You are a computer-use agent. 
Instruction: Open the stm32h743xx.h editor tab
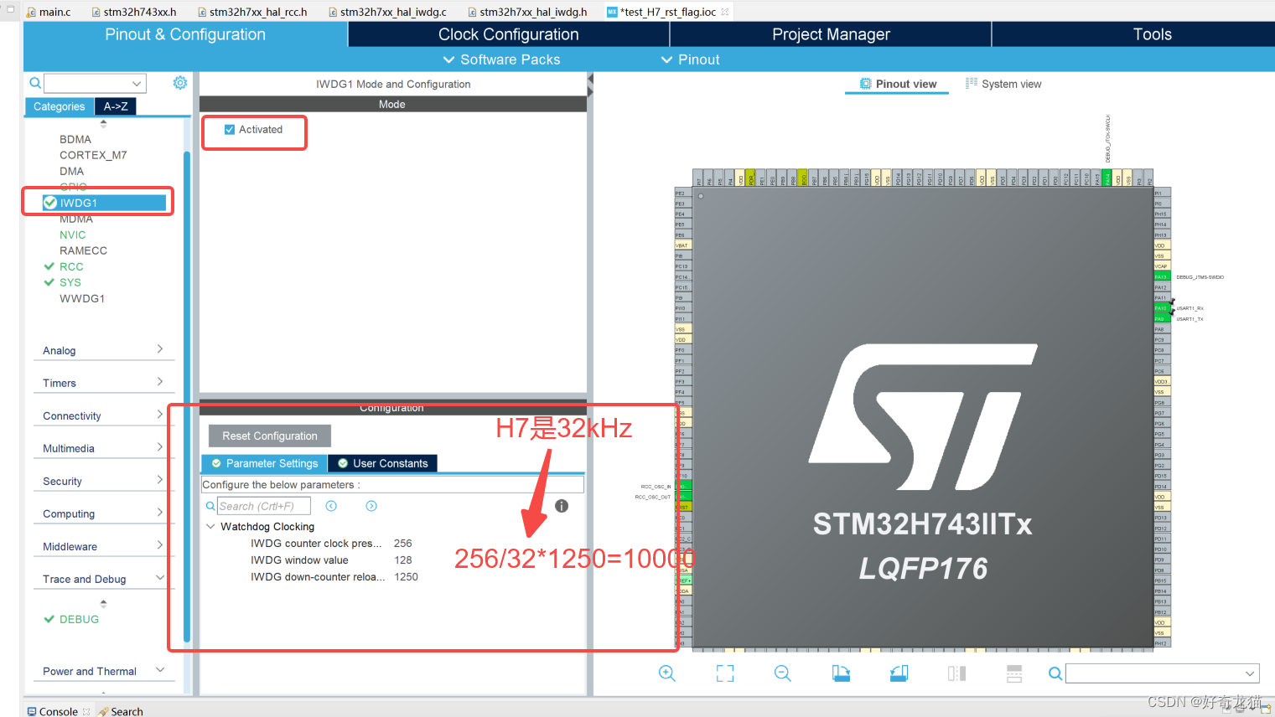pos(133,12)
